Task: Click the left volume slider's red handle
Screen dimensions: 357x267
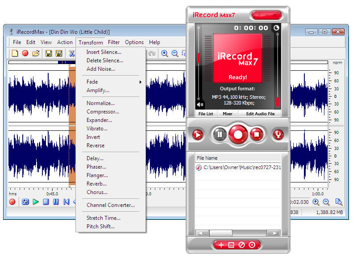Action: point(199,58)
